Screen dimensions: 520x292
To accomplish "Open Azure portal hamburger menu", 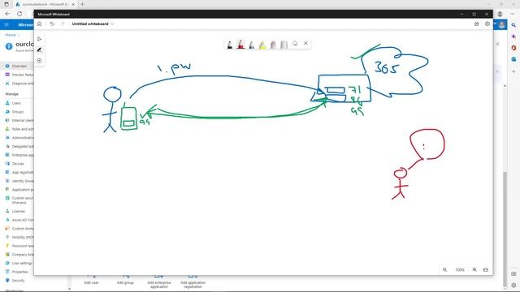I will [x=6, y=25].
